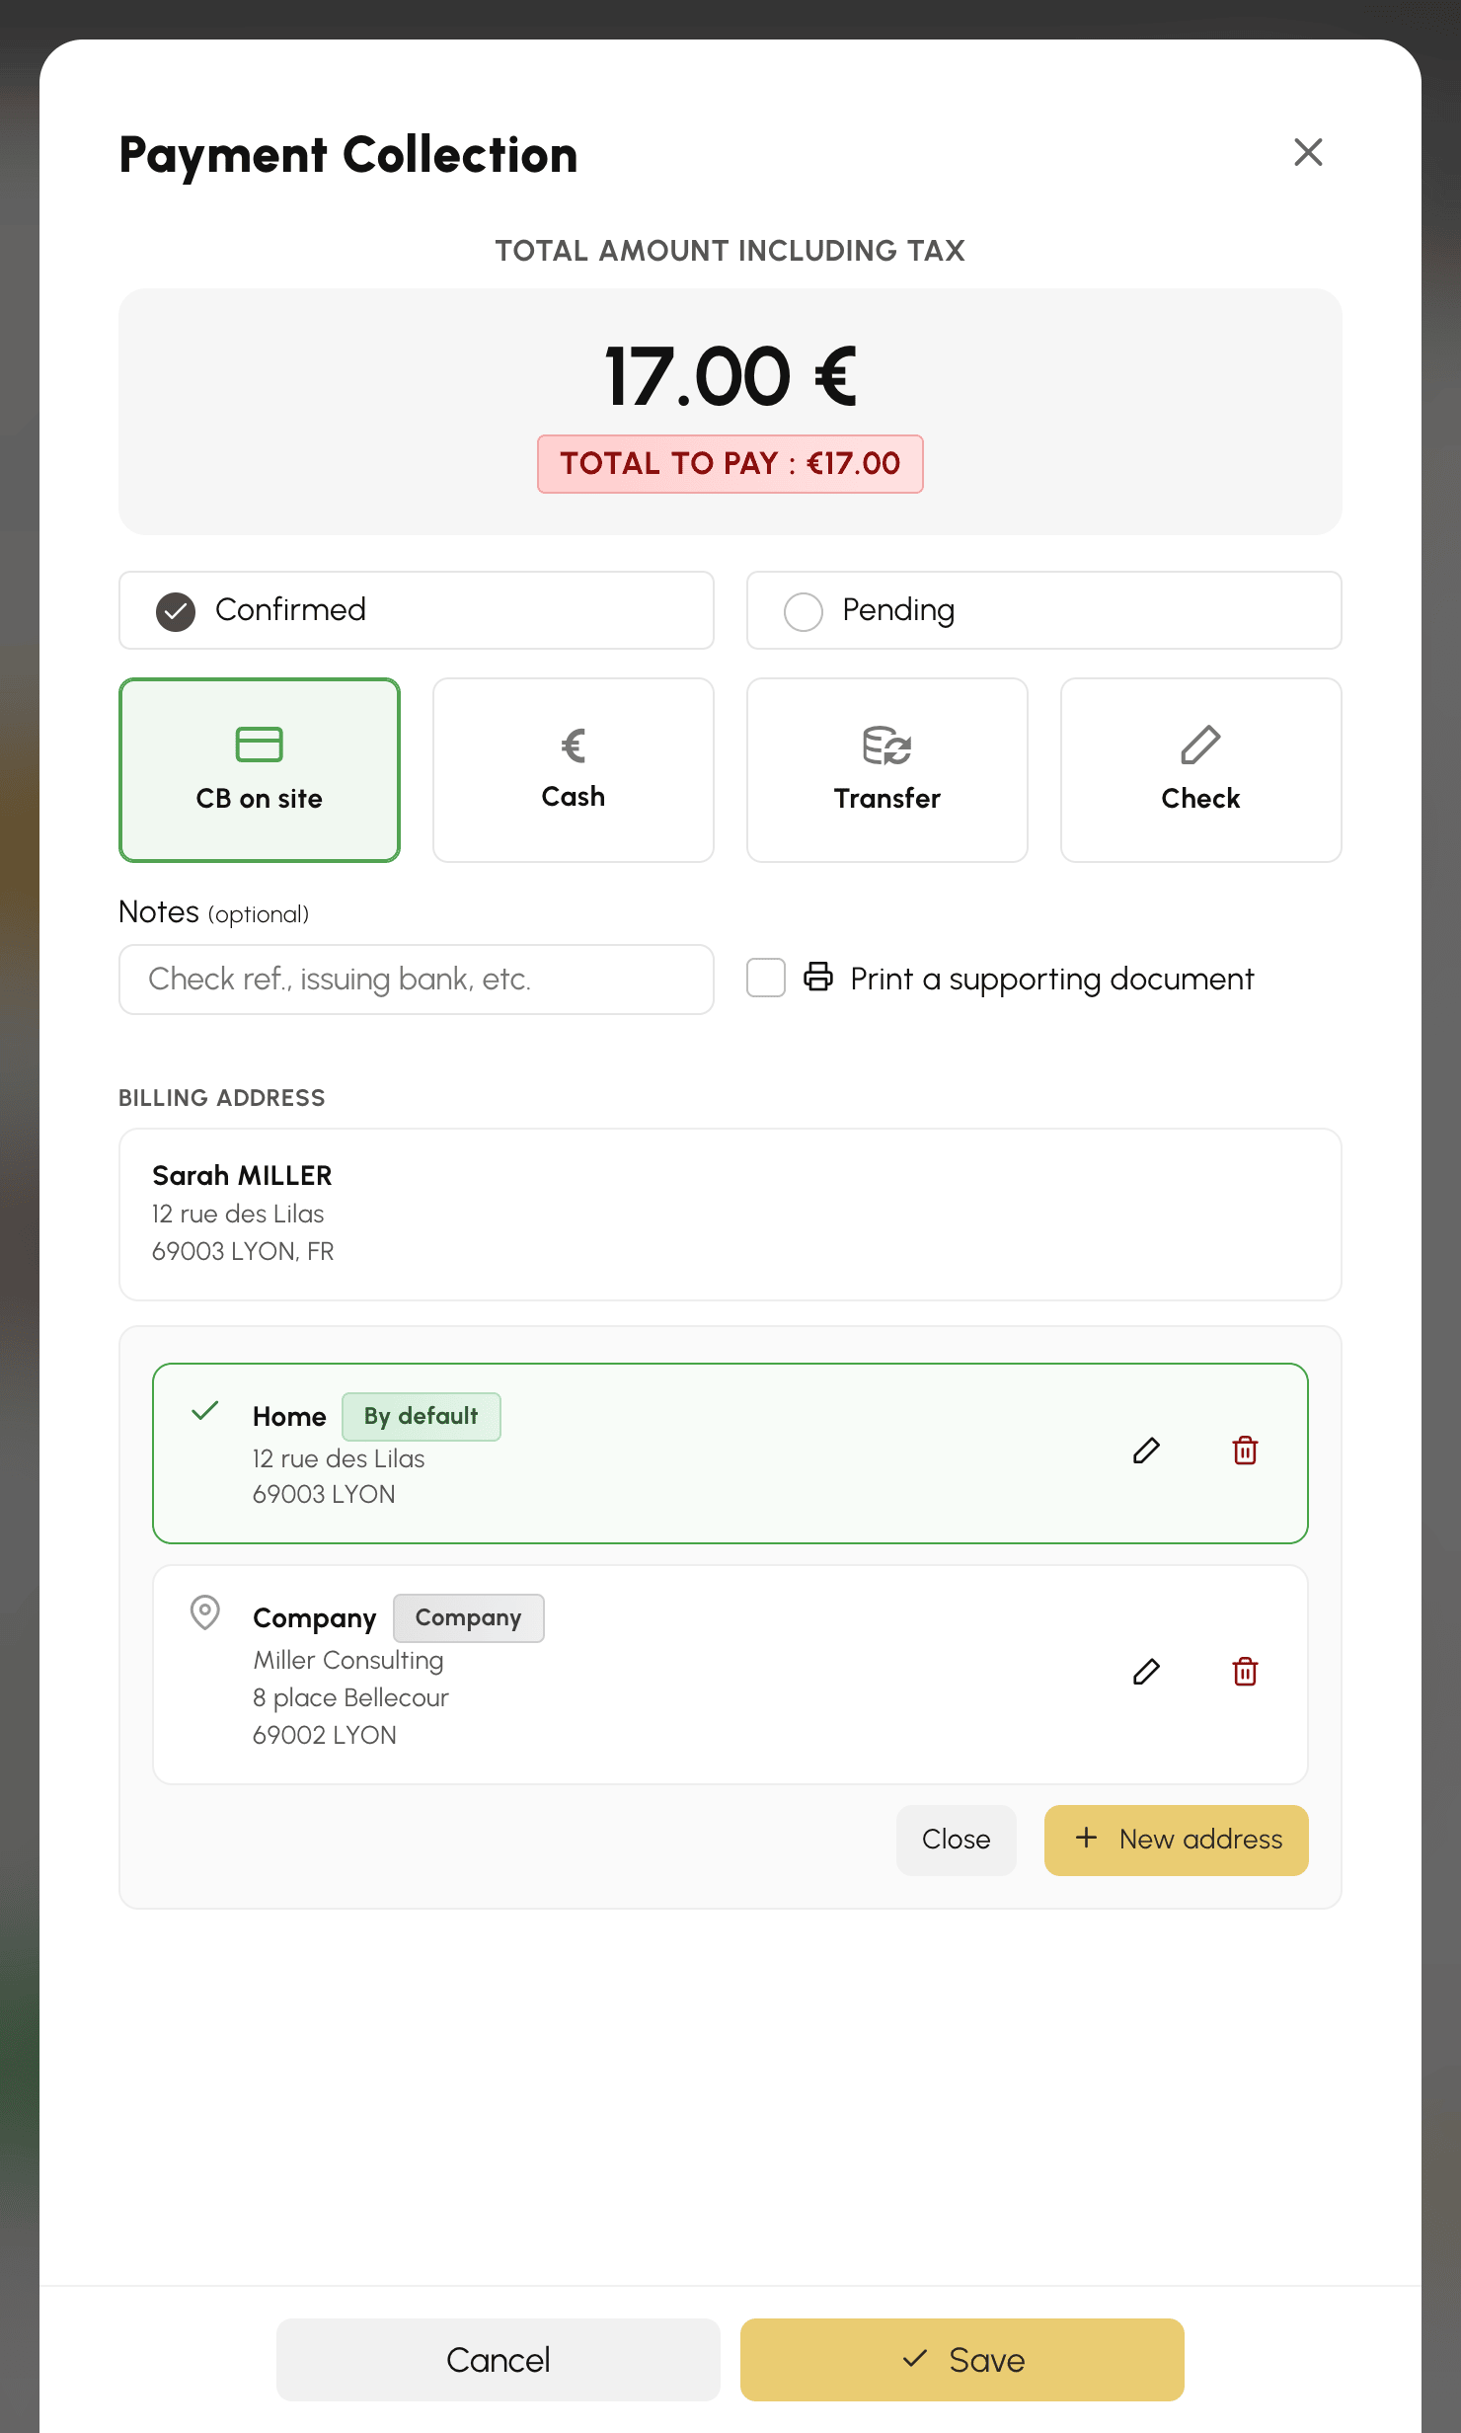1461x2433 pixels.
Task: Click the credit card icon for CB on site
Action: point(260,745)
